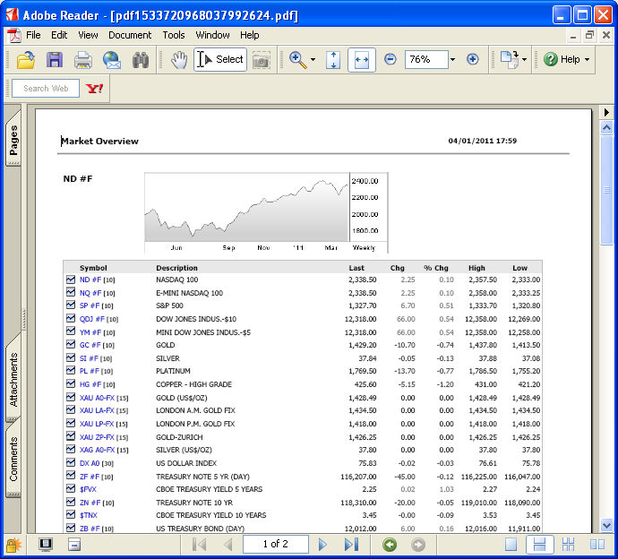Screen dimensions: 618x559
Task: Switch to Single Page layout
Action: click(511, 545)
